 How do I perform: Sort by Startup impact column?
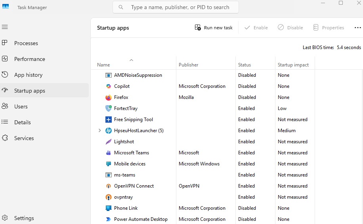tap(293, 65)
